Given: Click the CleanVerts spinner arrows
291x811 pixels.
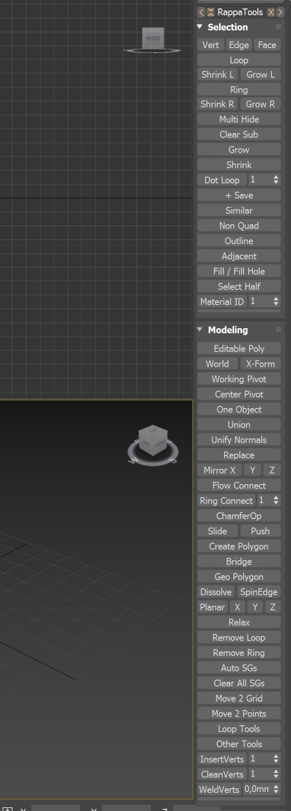Looking at the screenshot, I should [x=276, y=774].
